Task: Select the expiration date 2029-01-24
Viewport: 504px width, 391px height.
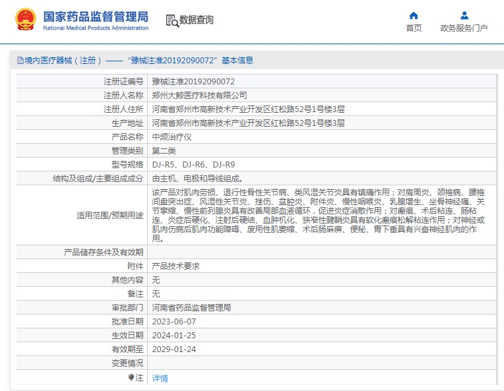Action: (174, 349)
